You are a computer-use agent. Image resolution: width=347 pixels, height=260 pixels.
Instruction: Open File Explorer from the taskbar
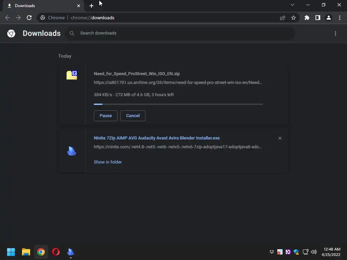(26, 252)
